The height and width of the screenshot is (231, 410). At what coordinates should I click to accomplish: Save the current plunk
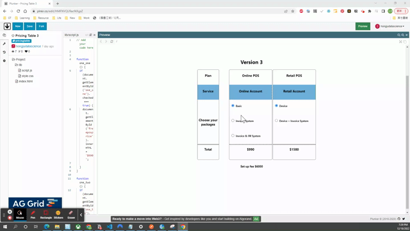pyautogui.click(x=29, y=26)
